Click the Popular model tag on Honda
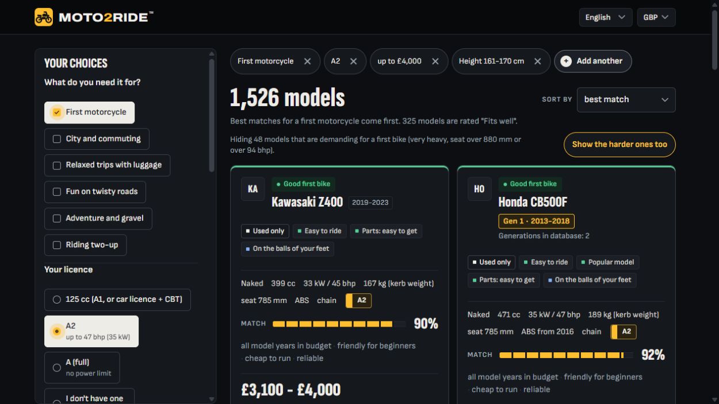This screenshot has width=719, height=404. point(607,262)
